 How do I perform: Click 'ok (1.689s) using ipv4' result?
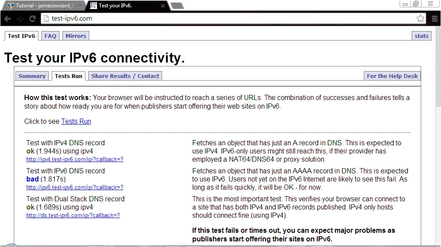(59, 207)
